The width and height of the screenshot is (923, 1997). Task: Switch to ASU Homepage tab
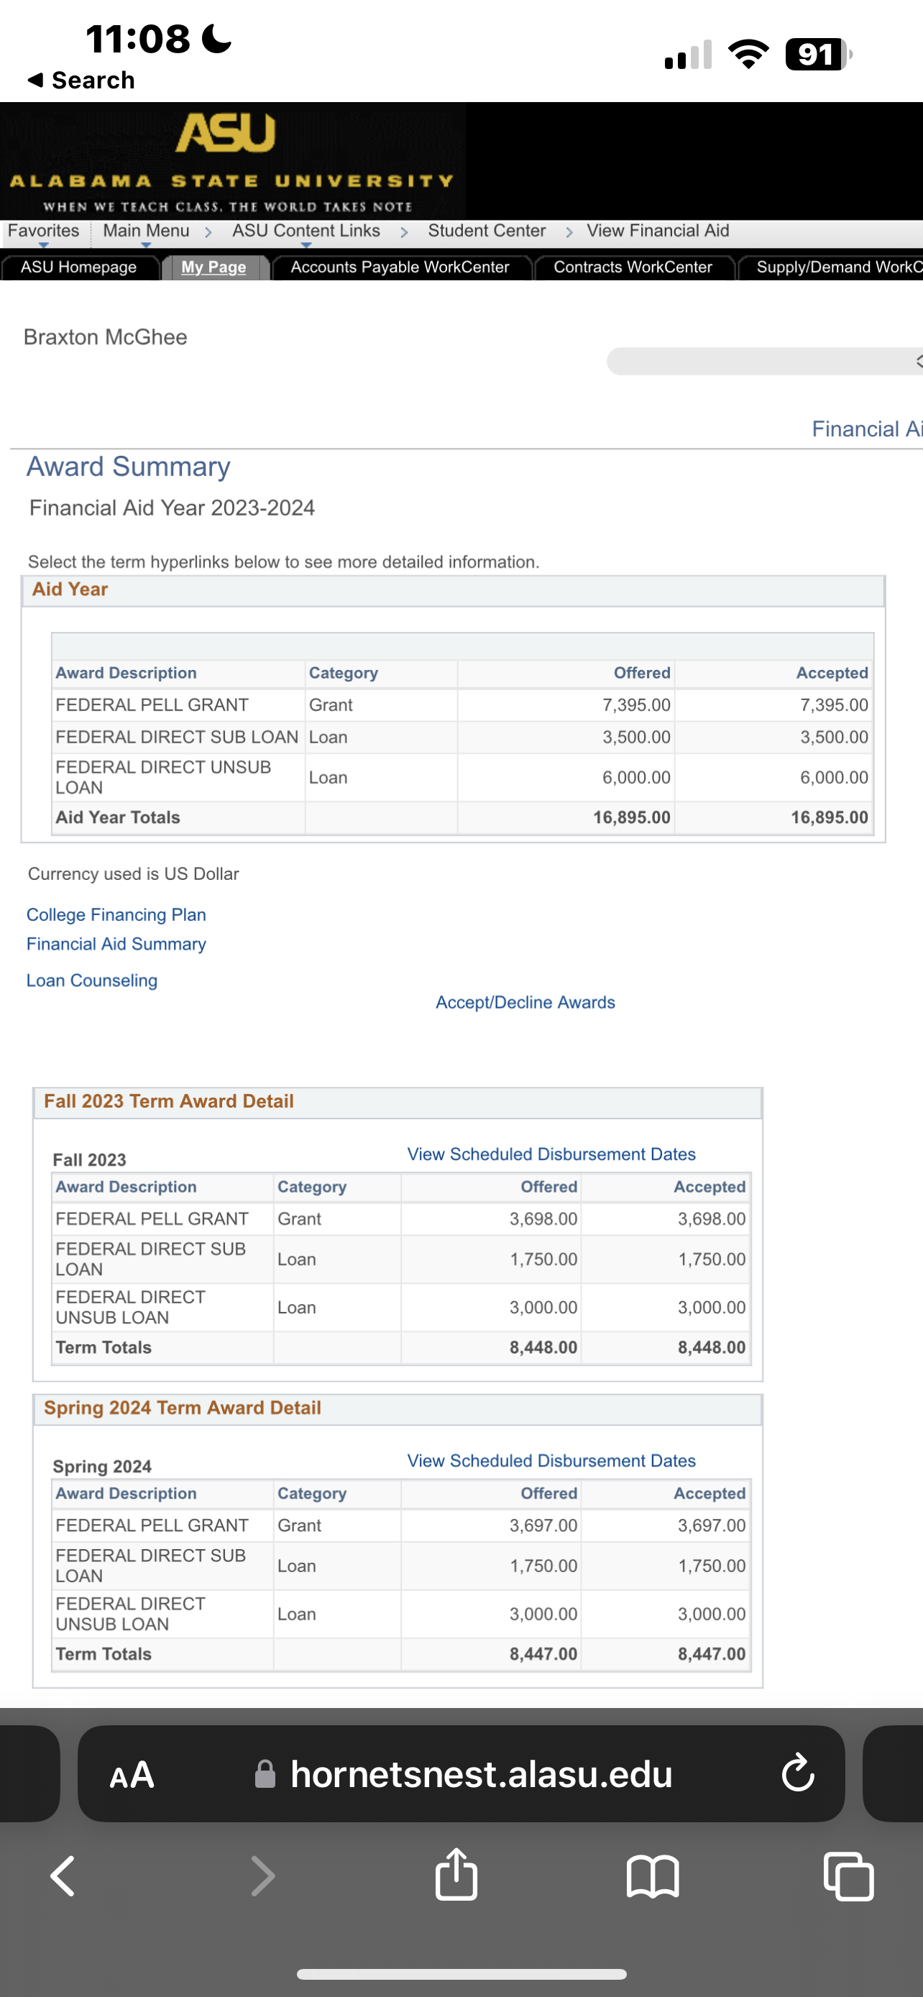pos(78,267)
